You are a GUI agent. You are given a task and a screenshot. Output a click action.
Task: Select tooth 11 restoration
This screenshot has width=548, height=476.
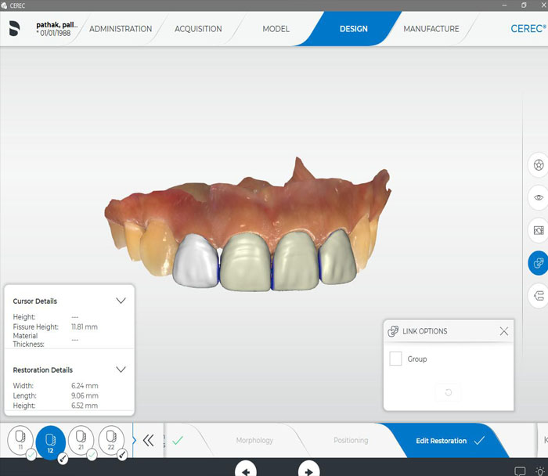pos(20,440)
